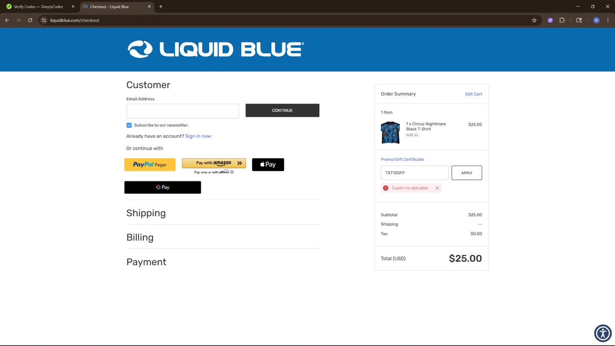The width and height of the screenshot is (615, 346).
Task: Go forward in browser history
Action: tap(18, 20)
